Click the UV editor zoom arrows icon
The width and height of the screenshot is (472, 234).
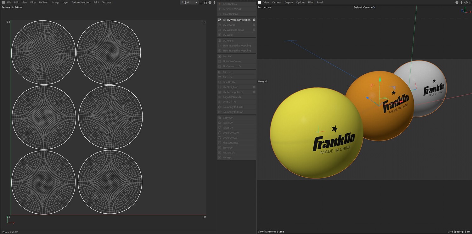214,3
